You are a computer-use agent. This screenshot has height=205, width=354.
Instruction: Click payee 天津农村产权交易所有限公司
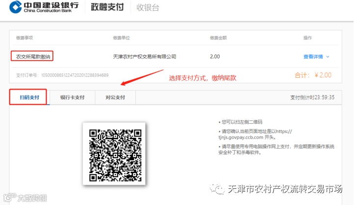(145, 57)
